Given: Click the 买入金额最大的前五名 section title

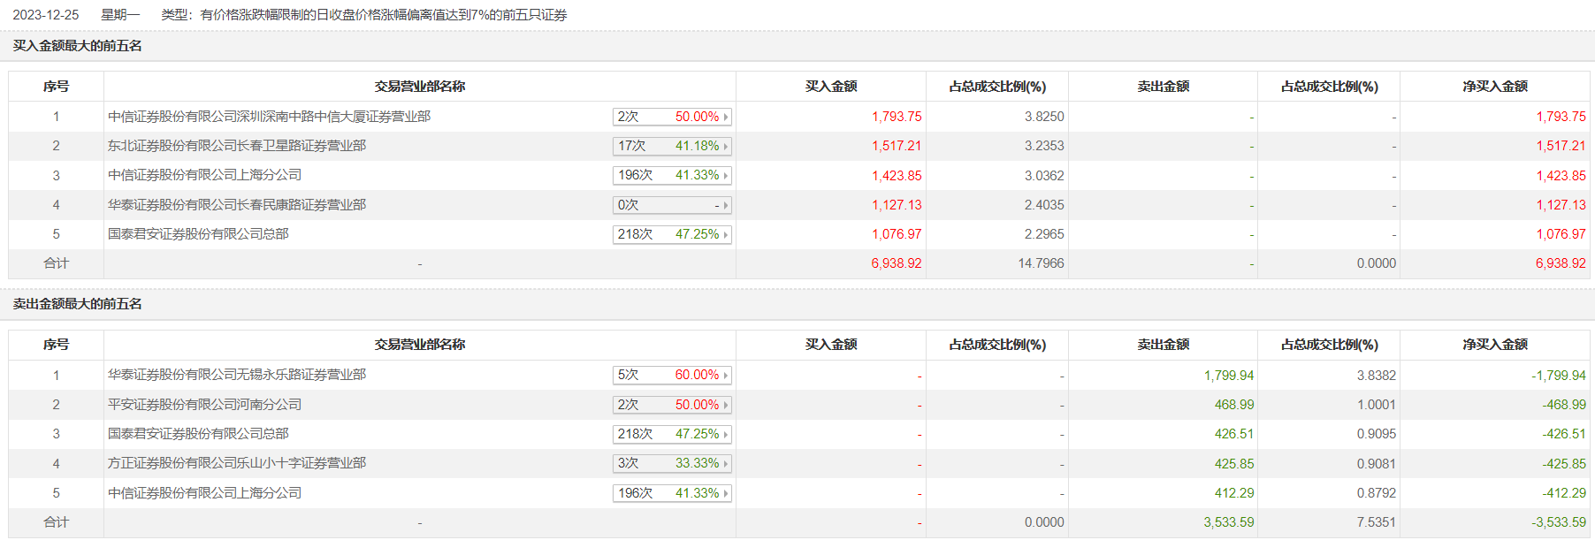Looking at the screenshot, I should point(77,46).
